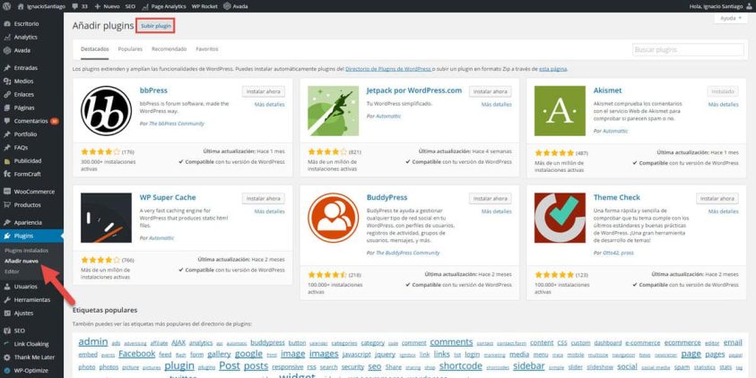Switch to the Populares tab
The image size is (756, 378).
(130, 49)
